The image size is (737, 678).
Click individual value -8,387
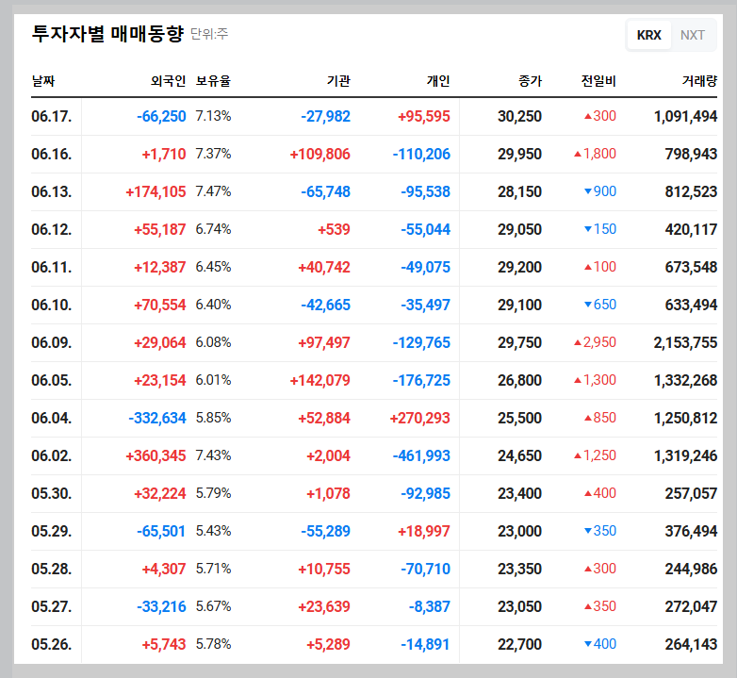[430, 606]
